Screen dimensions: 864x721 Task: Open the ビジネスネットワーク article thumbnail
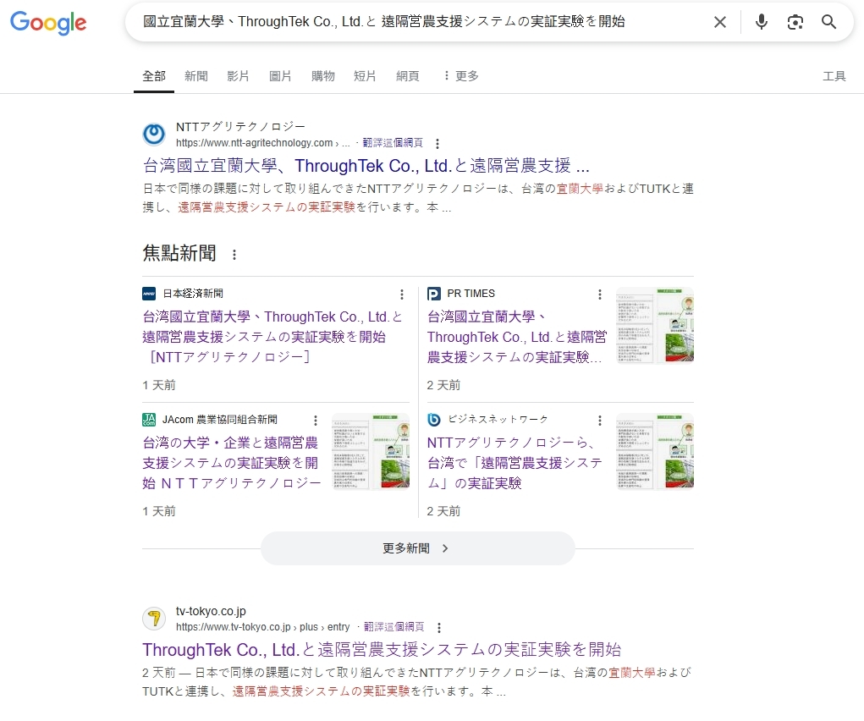(655, 451)
